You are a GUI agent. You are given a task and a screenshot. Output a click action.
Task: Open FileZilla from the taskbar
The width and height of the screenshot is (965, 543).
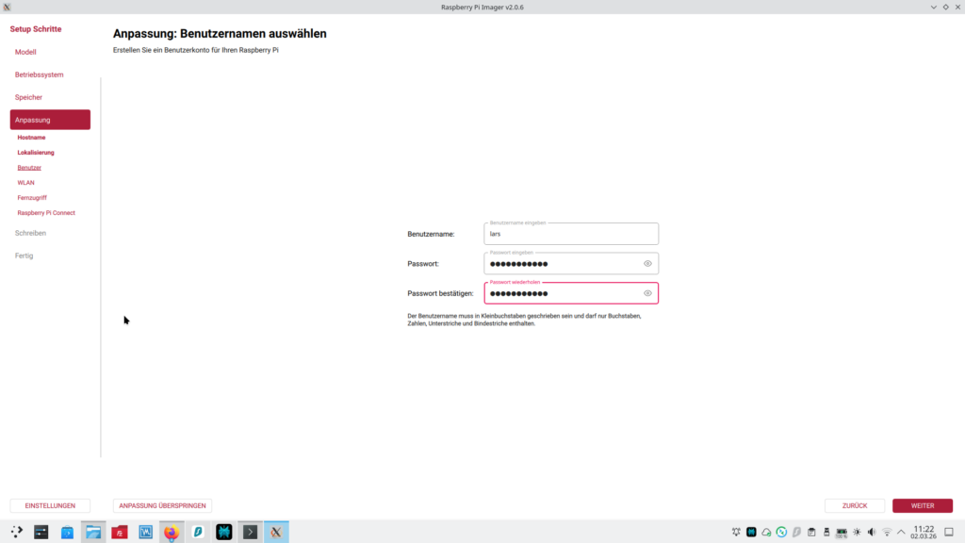click(x=120, y=532)
